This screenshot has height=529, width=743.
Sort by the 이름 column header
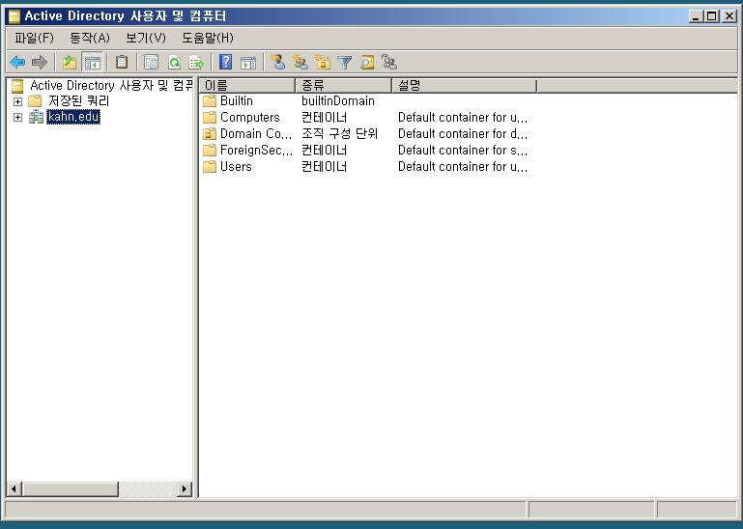[x=247, y=85]
